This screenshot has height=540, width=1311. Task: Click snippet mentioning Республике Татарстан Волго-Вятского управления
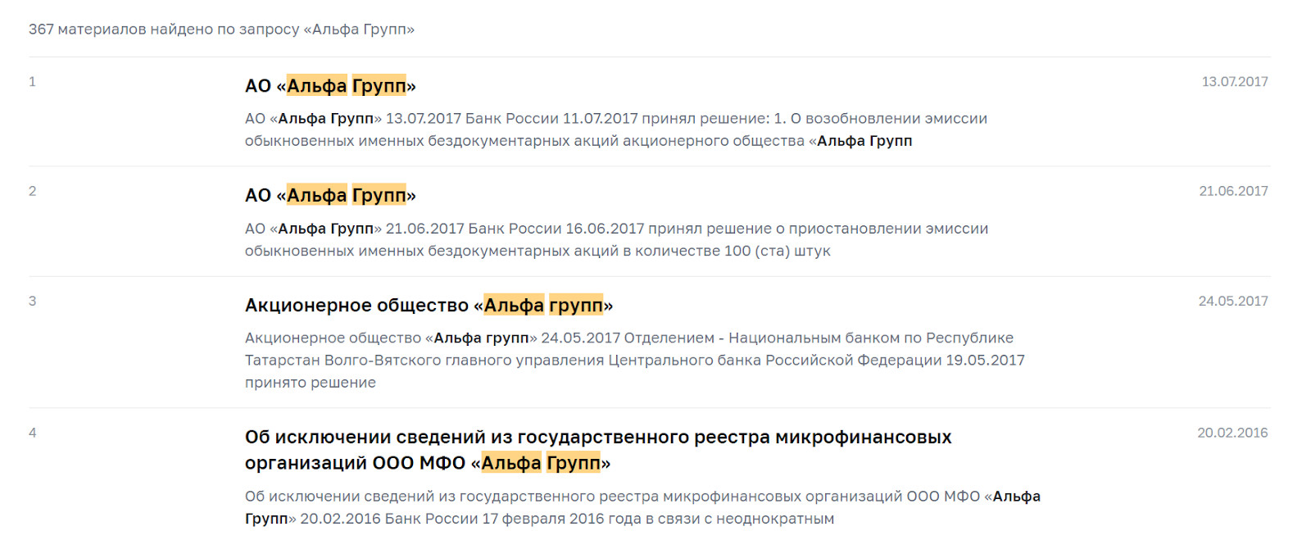coord(635,360)
